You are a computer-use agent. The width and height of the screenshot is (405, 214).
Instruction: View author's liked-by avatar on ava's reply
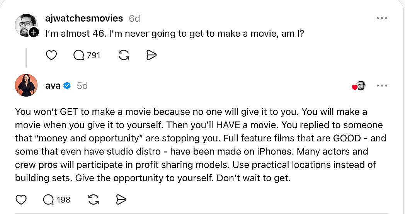click(x=361, y=86)
